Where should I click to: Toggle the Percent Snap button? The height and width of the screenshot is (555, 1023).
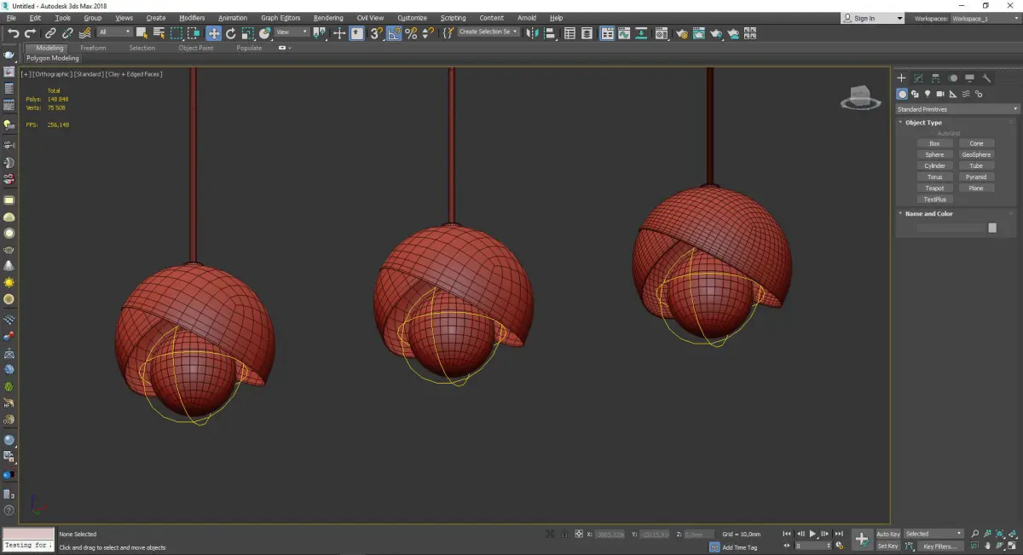click(x=411, y=33)
